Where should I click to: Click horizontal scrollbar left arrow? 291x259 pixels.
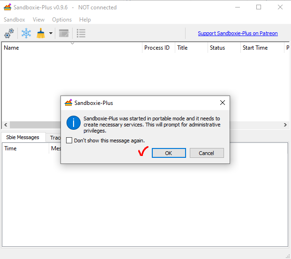click(6, 125)
